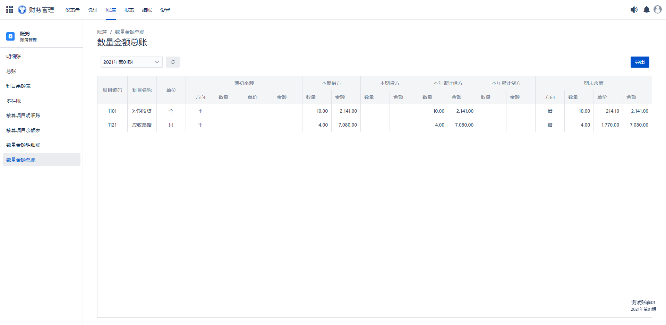
Task: Click the 财务管理 logo icon
Action: tap(22, 10)
